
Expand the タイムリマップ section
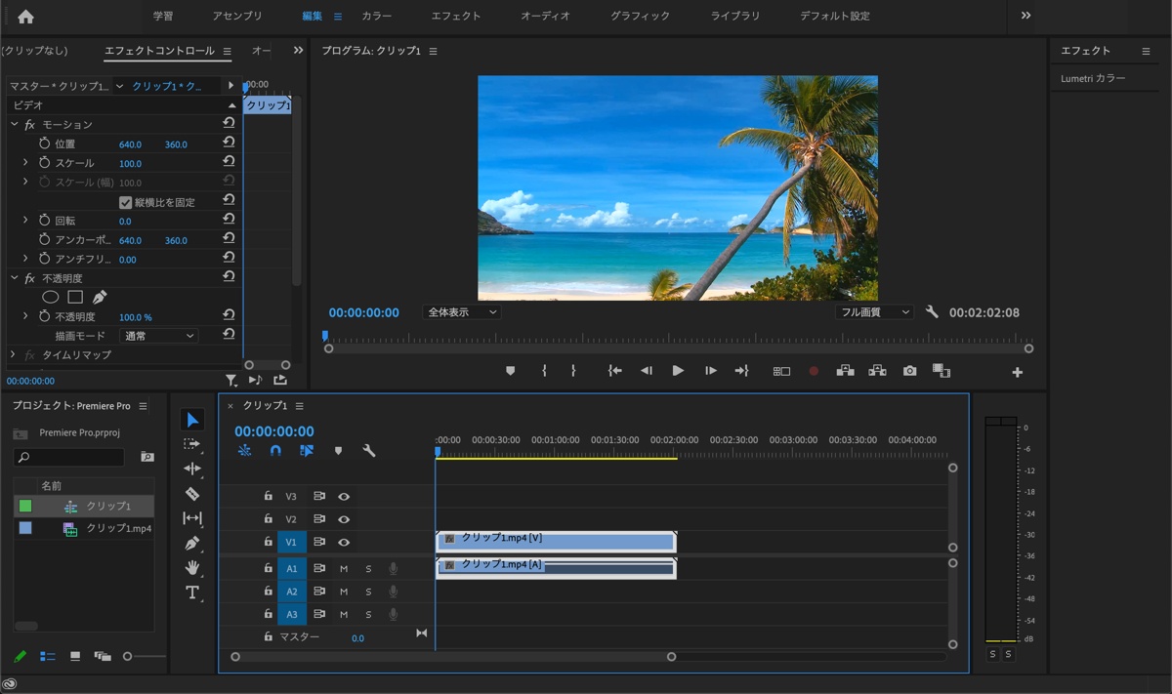point(13,355)
